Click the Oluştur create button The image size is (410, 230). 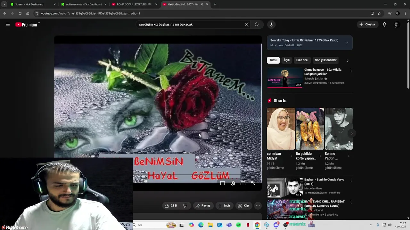[x=367, y=24]
